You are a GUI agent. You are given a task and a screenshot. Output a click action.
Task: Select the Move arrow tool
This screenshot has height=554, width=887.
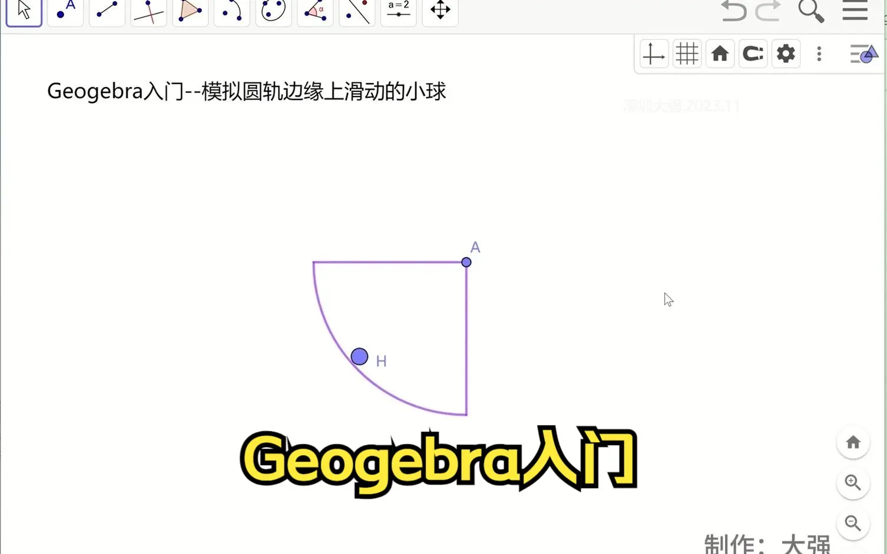[24, 11]
